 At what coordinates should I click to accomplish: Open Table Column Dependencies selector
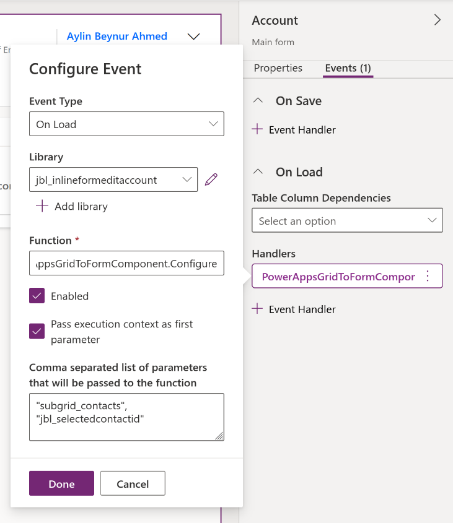coord(347,220)
